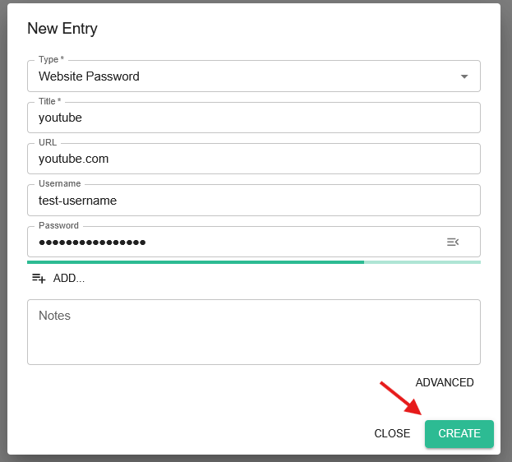Viewport: 512px width, 462px height.
Task: Expand the Type dropdown arrow
Action: click(464, 76)
